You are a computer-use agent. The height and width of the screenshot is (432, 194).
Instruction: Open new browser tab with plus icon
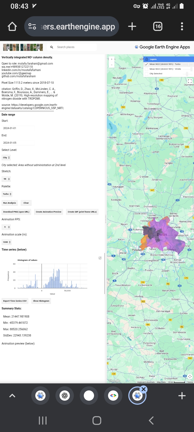tap(132, 26)
